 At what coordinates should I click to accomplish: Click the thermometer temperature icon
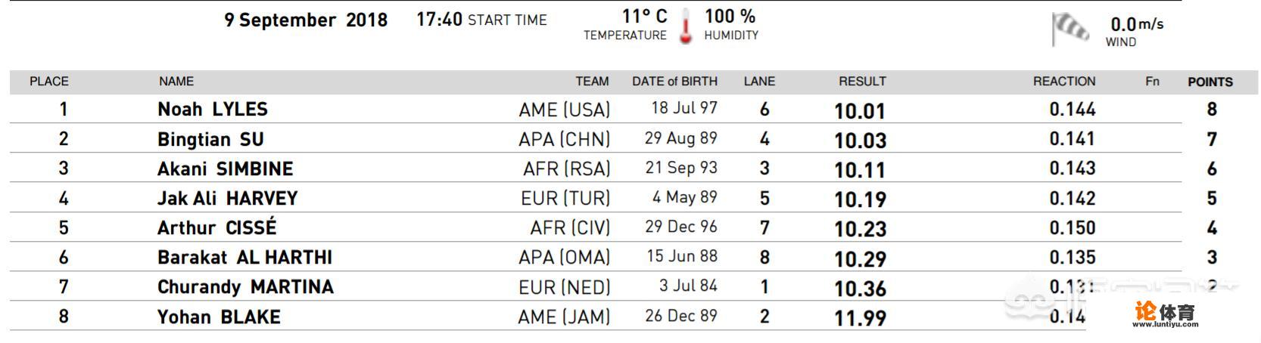pyautogui.click(x=686, y=26)
